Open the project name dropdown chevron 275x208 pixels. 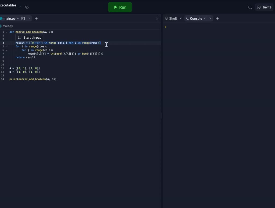click(x=20, y=7)
